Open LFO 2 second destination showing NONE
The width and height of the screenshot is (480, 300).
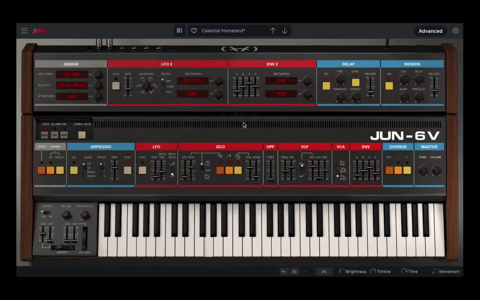(x=193, y=93)
